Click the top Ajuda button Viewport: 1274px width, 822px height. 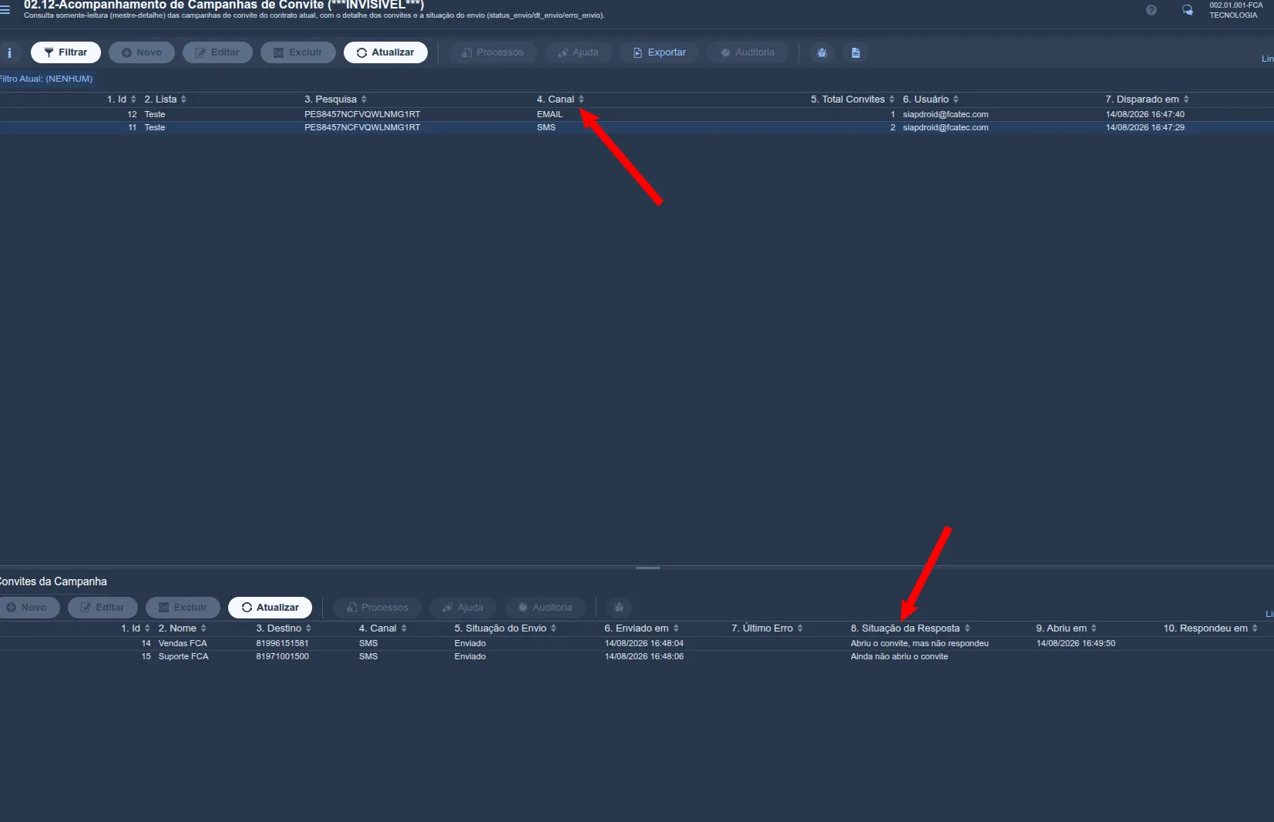pos(578,52)
